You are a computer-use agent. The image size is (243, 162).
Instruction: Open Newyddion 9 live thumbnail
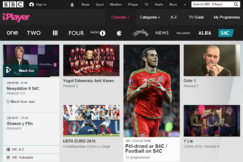click(31, 60)
